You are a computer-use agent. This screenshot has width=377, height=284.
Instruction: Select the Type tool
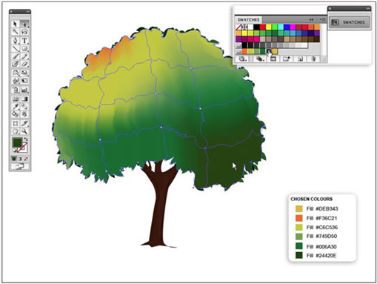pyautogui.click(x=24, y=41)
